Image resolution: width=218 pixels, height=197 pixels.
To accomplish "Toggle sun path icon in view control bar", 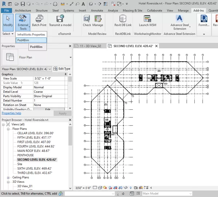I will (x=105, y=188).
